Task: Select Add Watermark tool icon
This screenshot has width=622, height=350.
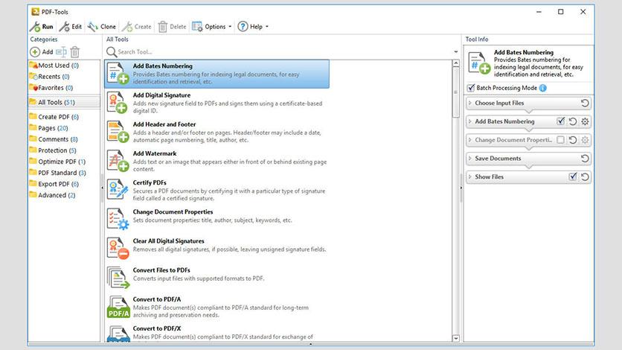Action: 118,161
